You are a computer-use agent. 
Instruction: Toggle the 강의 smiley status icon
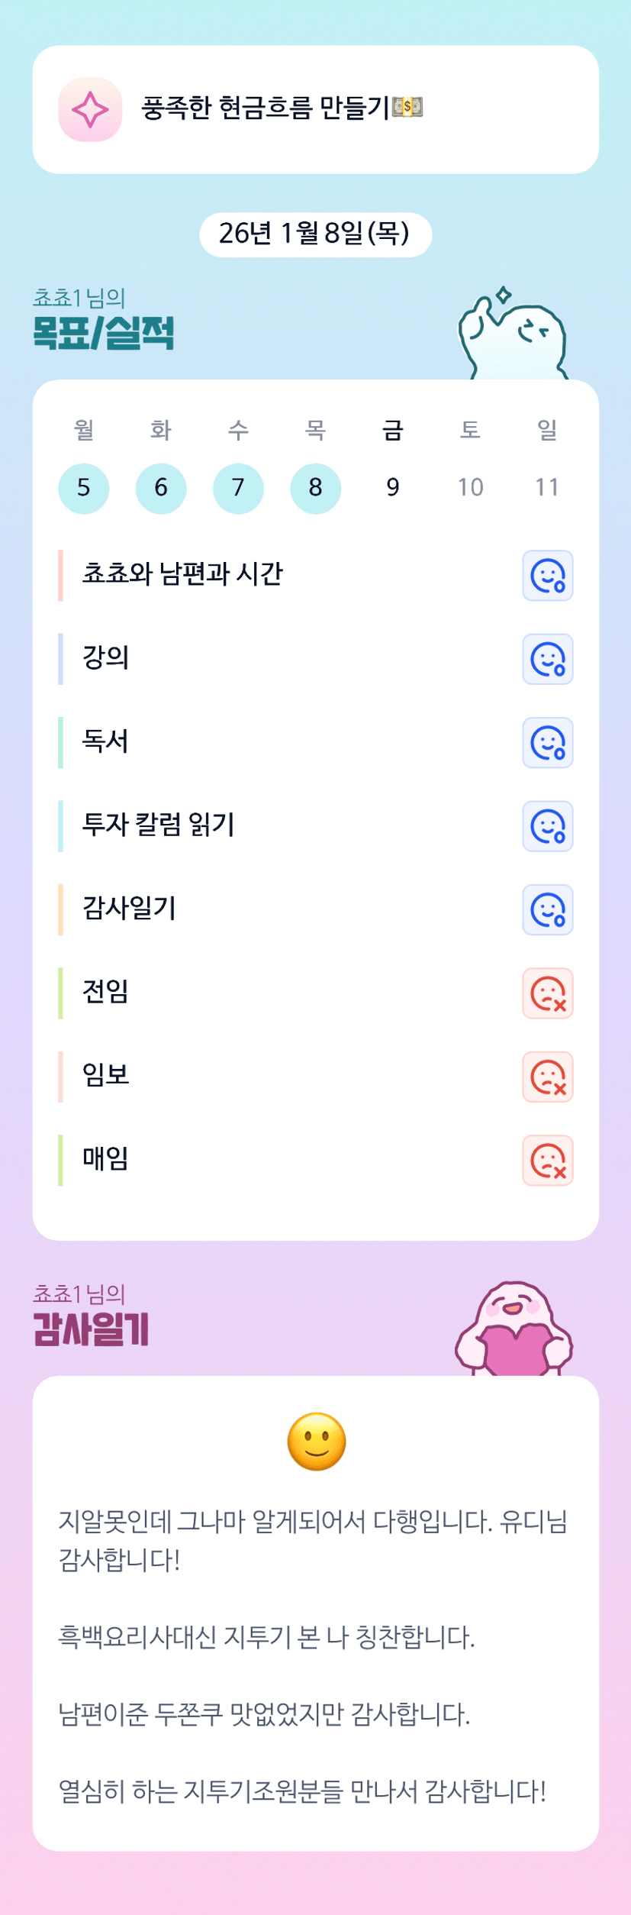click(x=547, y=659)
